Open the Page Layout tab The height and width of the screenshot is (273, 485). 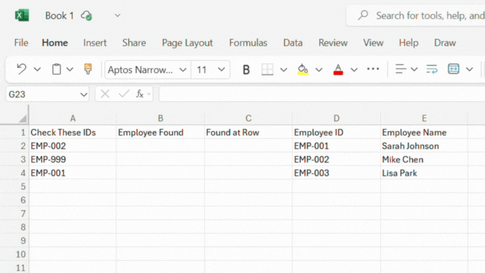pyautogui.click(x=187, y=43)
